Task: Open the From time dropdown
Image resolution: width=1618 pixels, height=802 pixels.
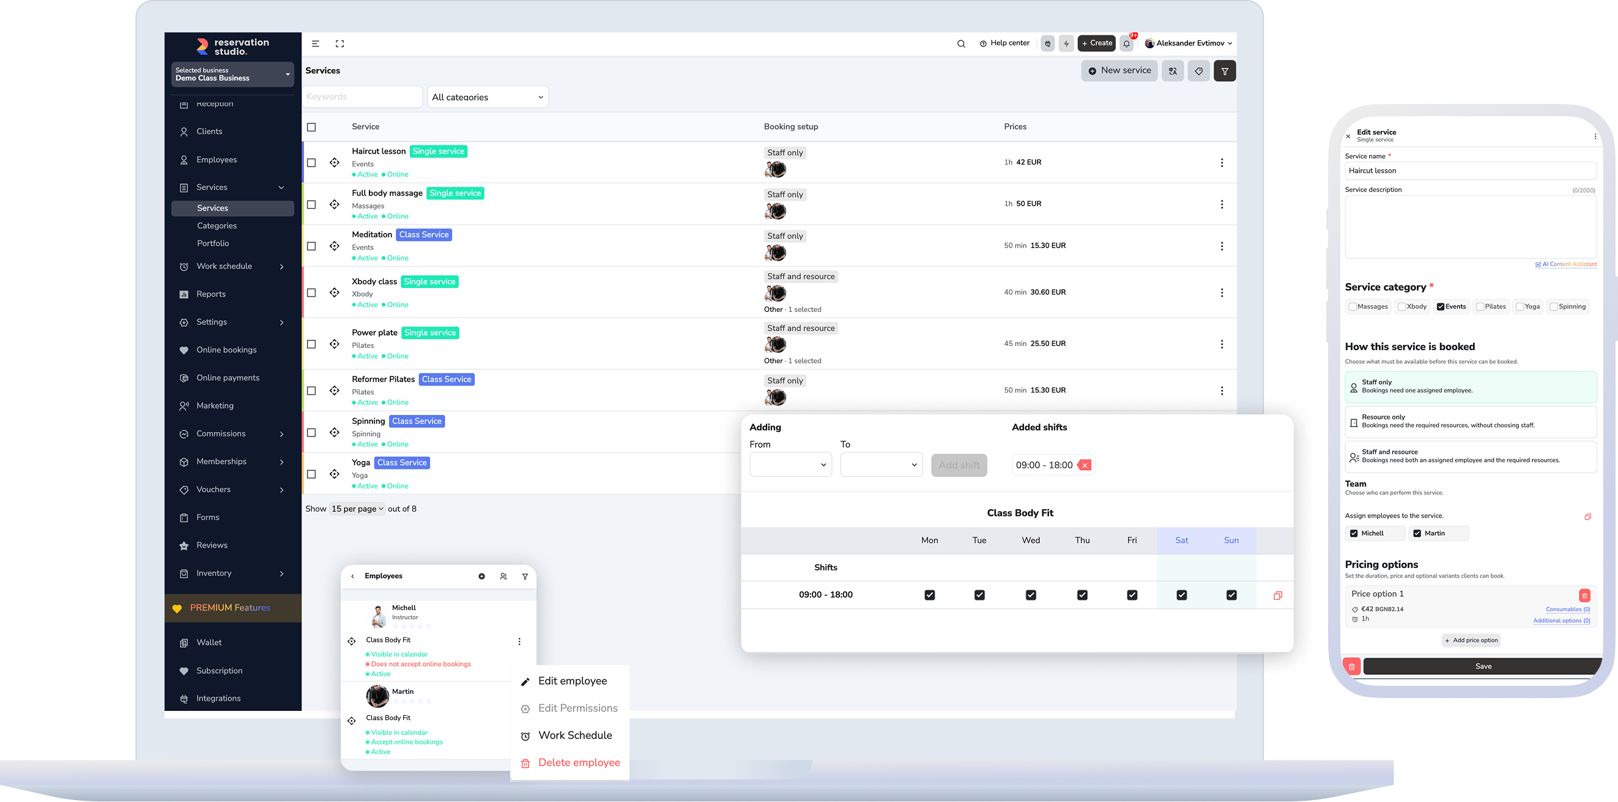Action: (x=790, y=465)
